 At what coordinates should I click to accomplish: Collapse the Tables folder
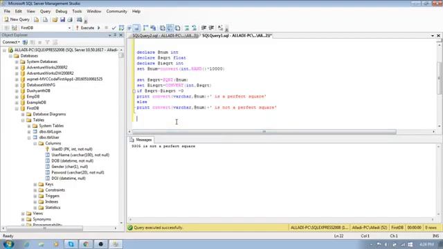[23, 120]
